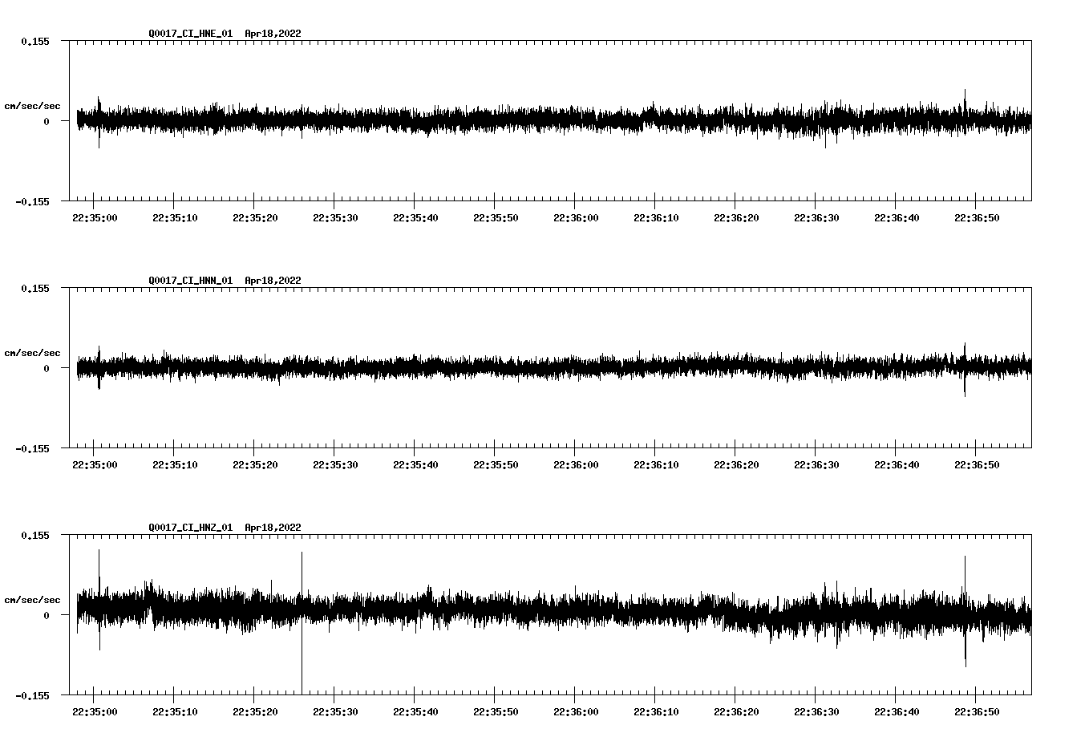Pick 22:35:00 time label under HNZ plot

pos(95,711)
